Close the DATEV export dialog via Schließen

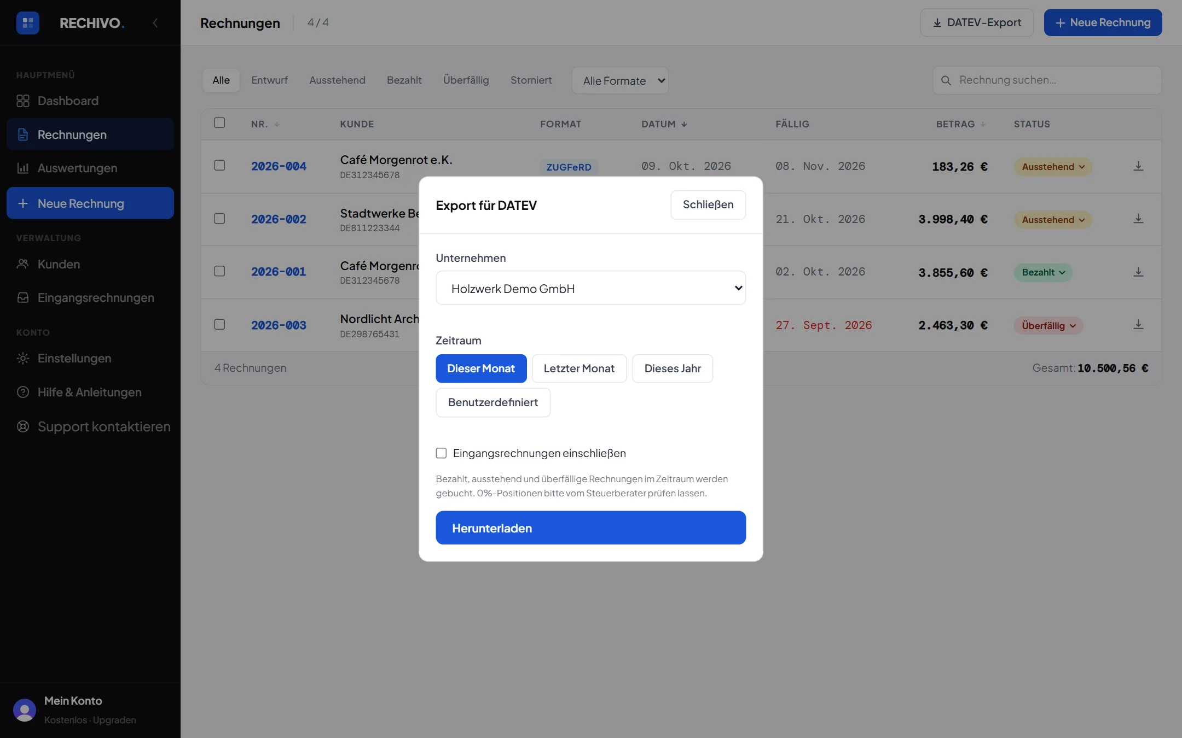point(708,205)
